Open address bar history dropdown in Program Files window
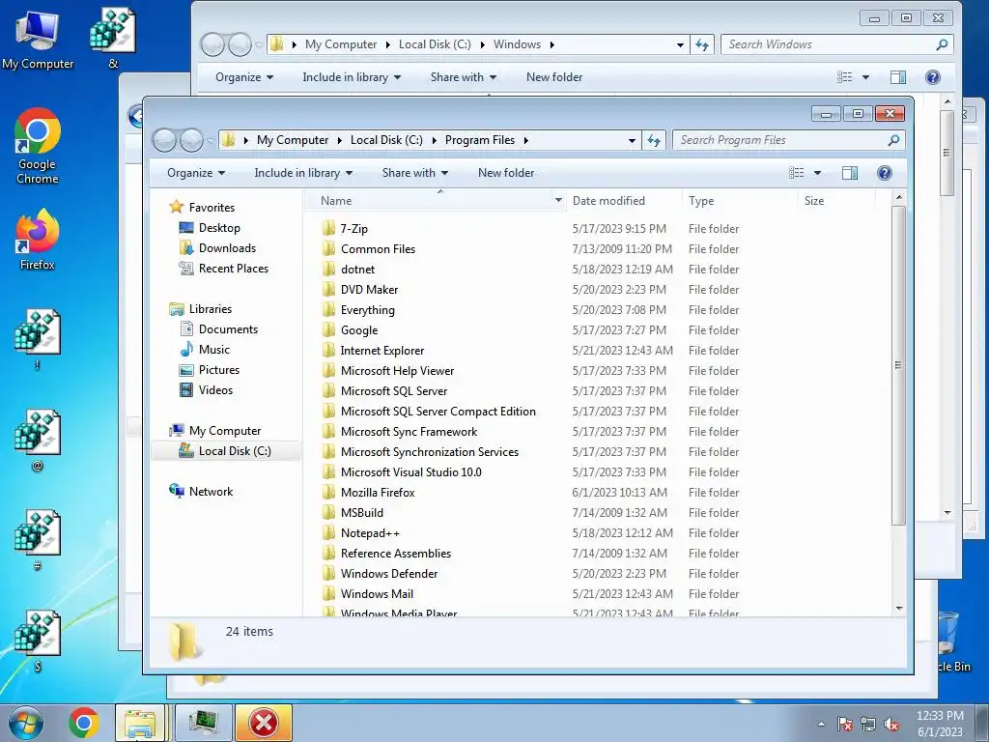 coord(632,140)
